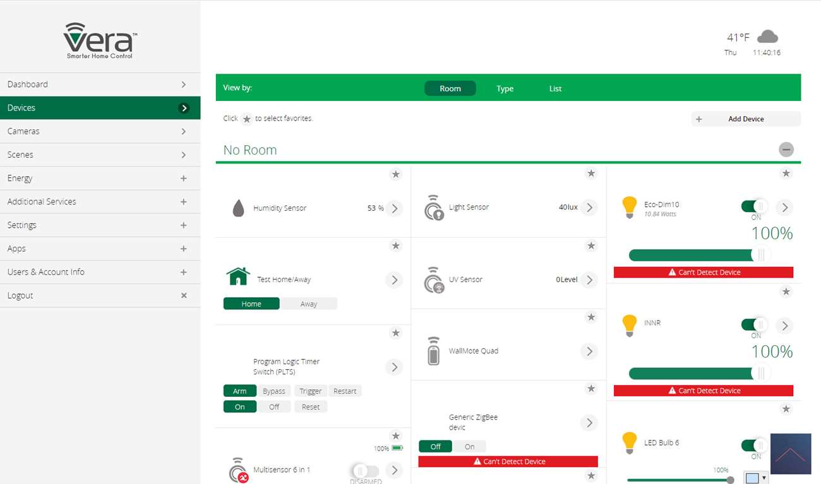
Task: Collapse the No Room section
Action: (786, 150)
